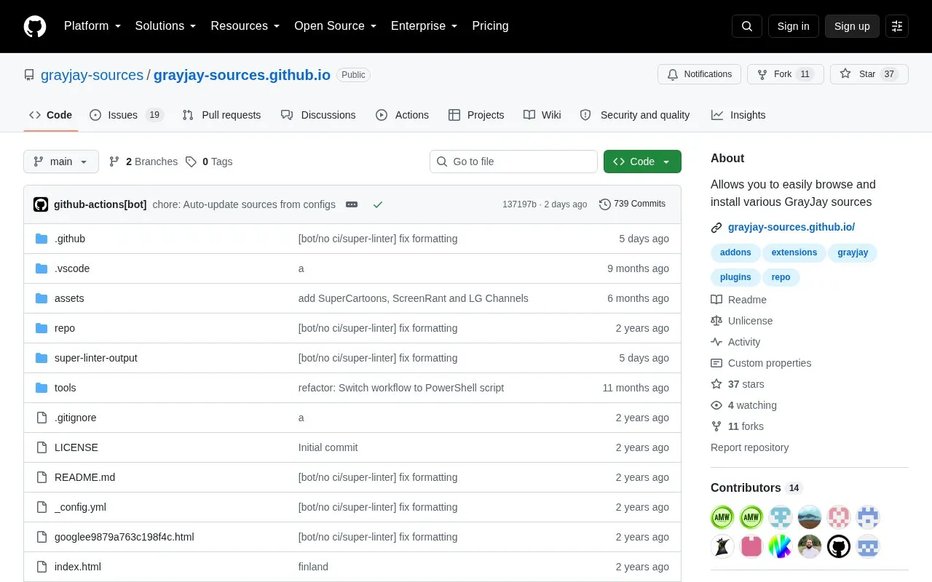The width and height of the screenshot is (932, 582).
Task: Open the green Code dropdown
Action: point(642,162)
